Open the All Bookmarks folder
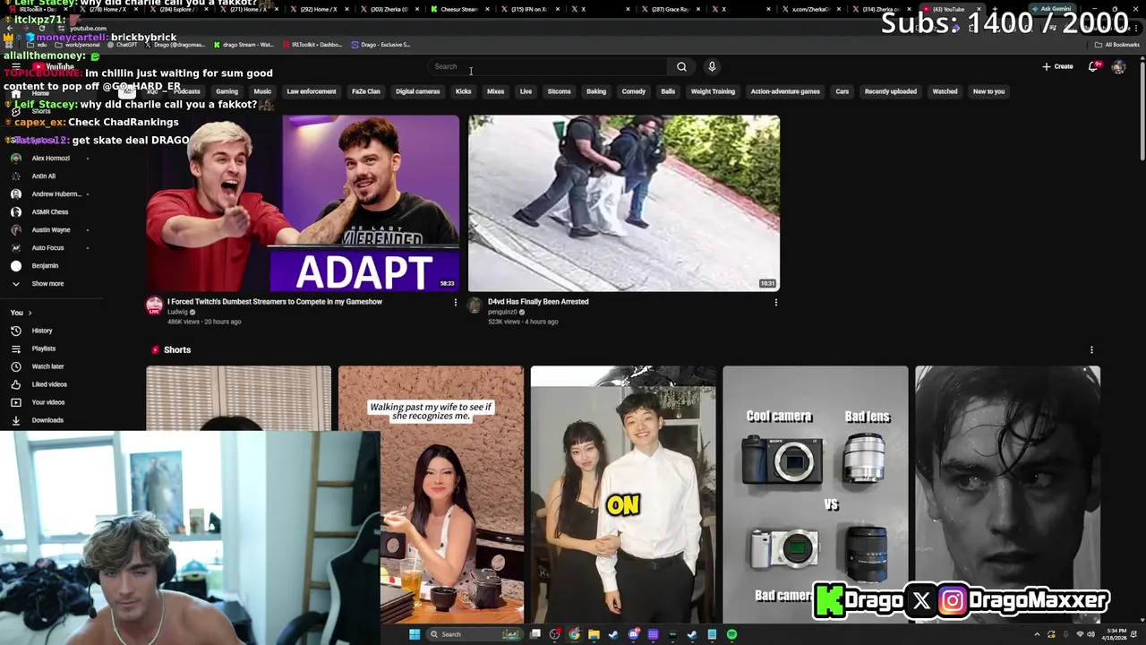Screen dimensions: 1146x645 point(1117,45)
